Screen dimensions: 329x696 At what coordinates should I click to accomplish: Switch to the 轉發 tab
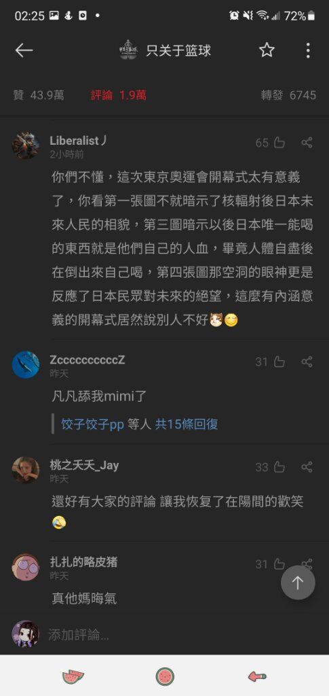[289, 95]
